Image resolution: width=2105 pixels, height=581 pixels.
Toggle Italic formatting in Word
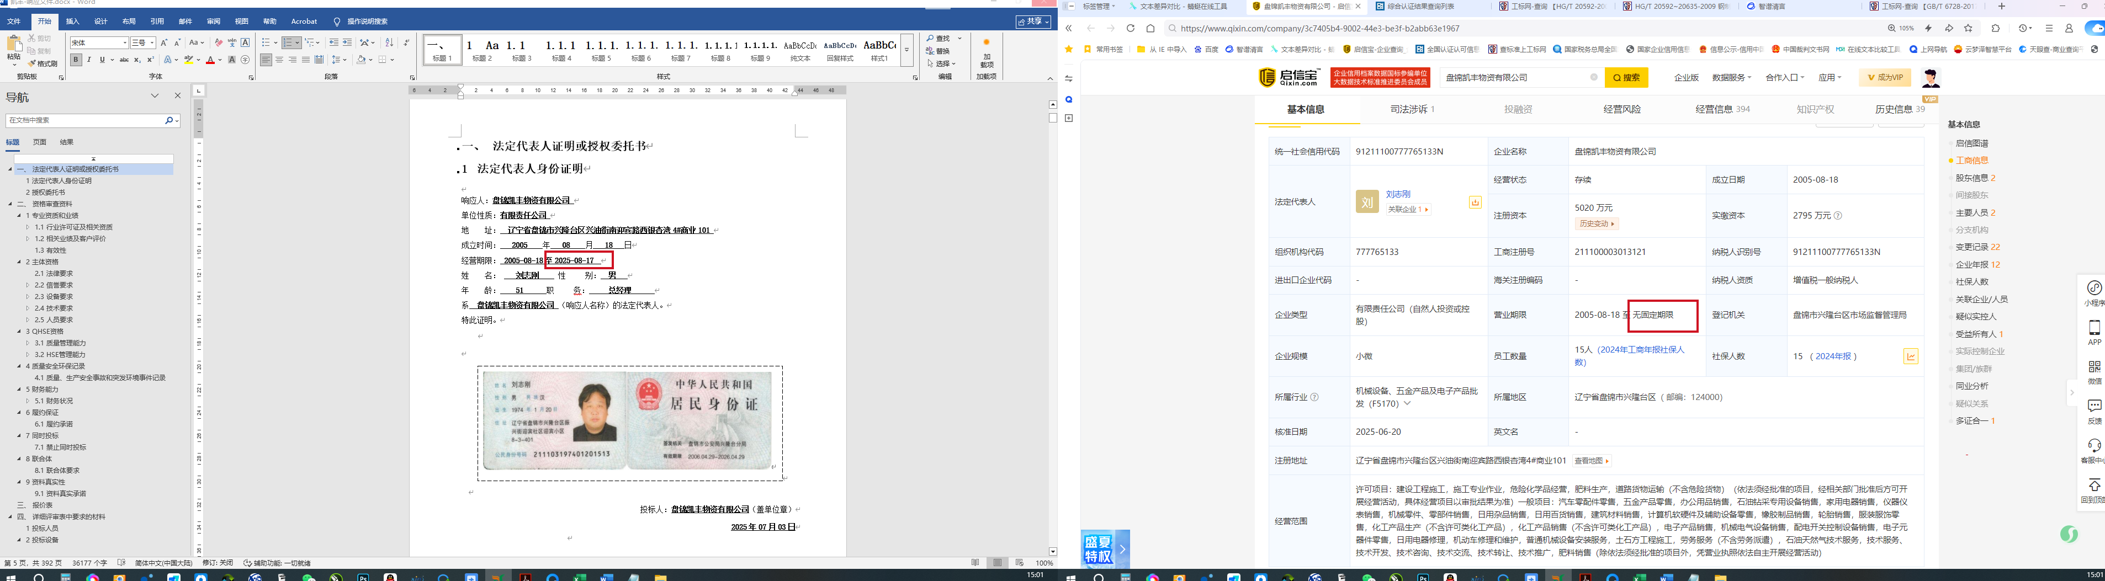coord(89,60)
